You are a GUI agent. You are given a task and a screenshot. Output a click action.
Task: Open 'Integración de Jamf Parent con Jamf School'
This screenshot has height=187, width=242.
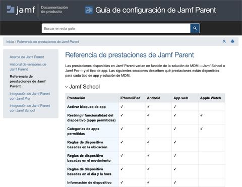click(30, 108)
